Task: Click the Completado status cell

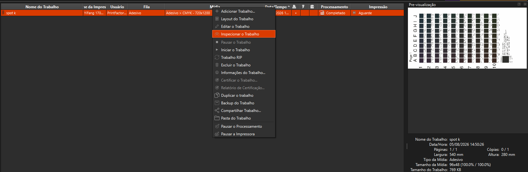Action: [334, 13]
